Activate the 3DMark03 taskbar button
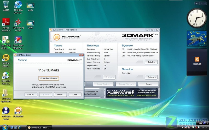This screenshot has width=209, height=130. click(x=39, y=128)
